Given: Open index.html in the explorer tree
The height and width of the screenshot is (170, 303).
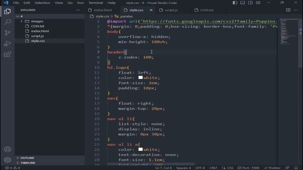Looking at the screenshot, I should point(40,31).
